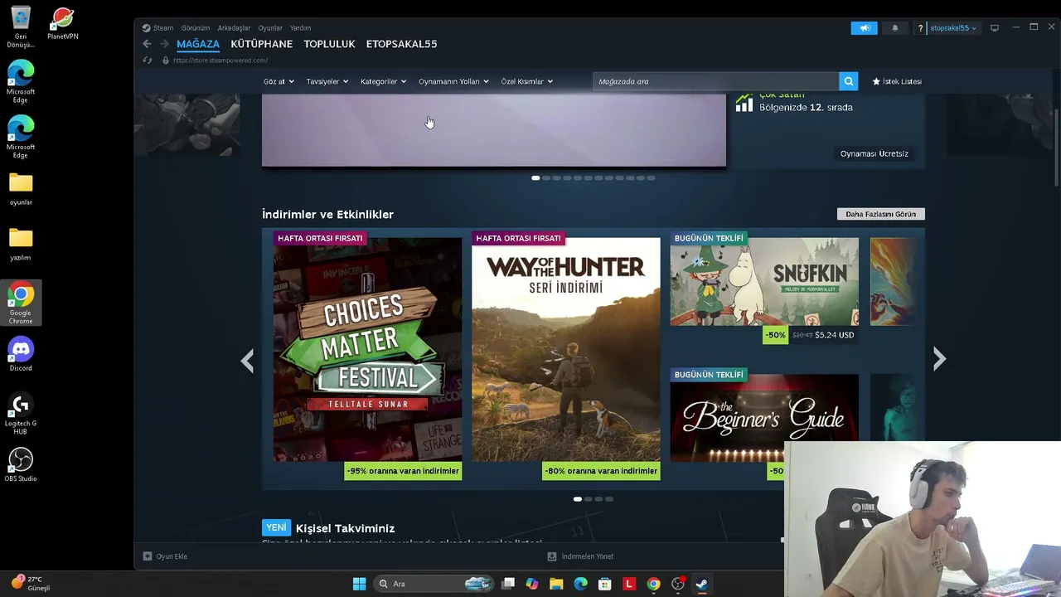Select the second İndirimler carousel page dot
The image size is (1061, 597).
[589, 499]
